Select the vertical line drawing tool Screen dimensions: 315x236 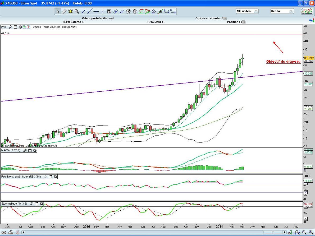103,11
